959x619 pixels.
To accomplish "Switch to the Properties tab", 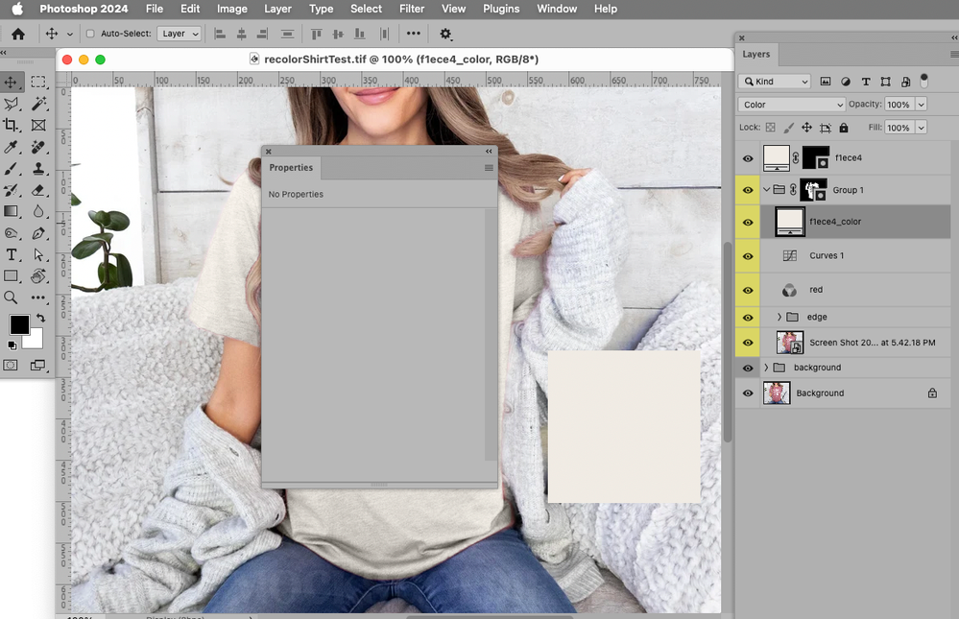I will click(291, 167).
